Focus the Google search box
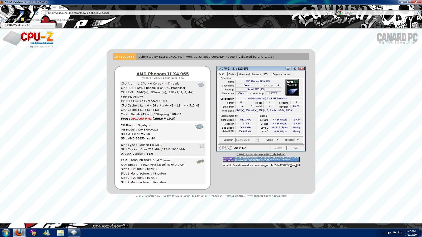This screenshot has width=422, height=237. 379,13
